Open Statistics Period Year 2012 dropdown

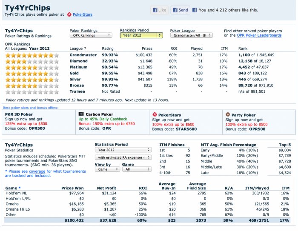(x=123, y=150)
